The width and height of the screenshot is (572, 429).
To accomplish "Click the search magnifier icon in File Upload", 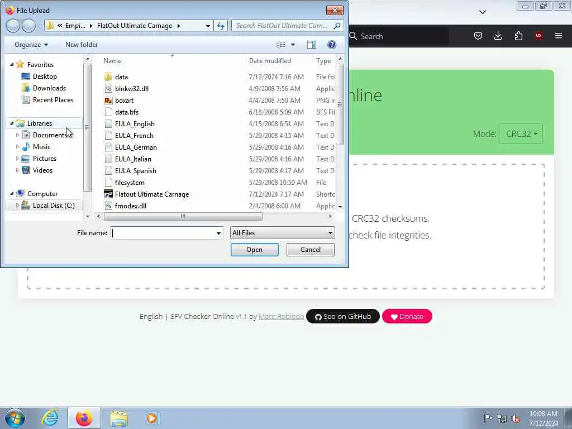I will [337, 26].
